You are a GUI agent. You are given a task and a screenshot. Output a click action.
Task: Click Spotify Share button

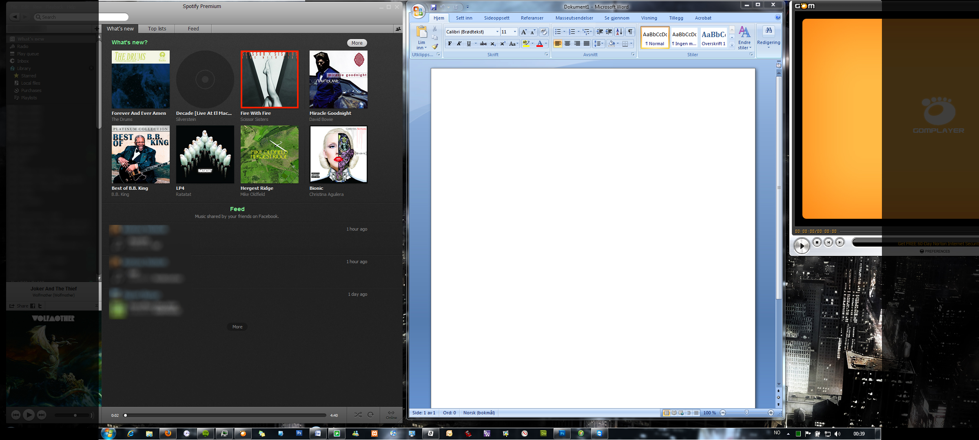click(x=19, y=306)
